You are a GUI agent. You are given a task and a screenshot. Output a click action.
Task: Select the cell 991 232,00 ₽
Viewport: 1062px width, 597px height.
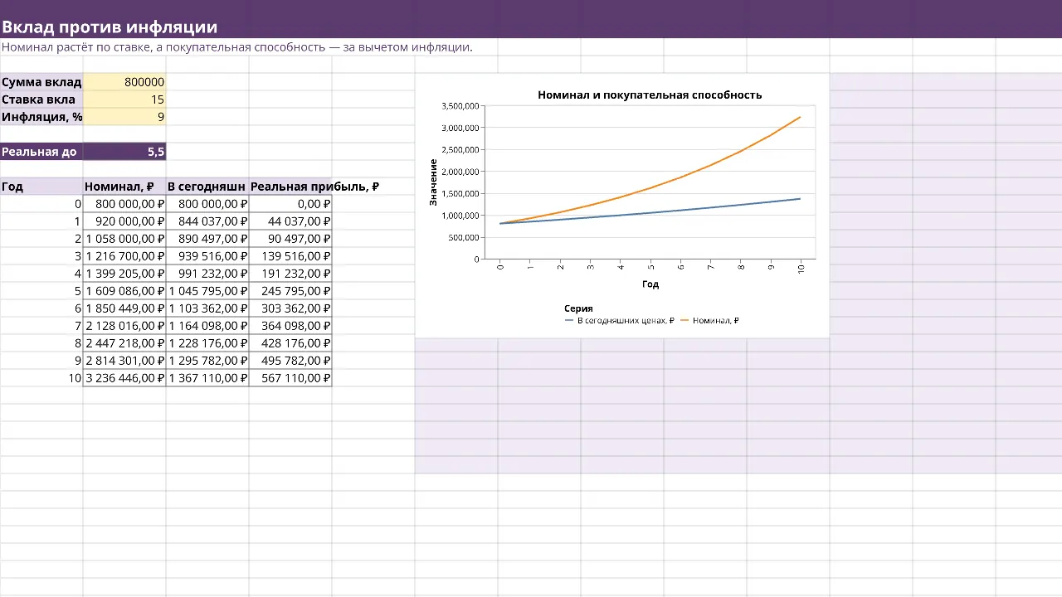[207, 274]
